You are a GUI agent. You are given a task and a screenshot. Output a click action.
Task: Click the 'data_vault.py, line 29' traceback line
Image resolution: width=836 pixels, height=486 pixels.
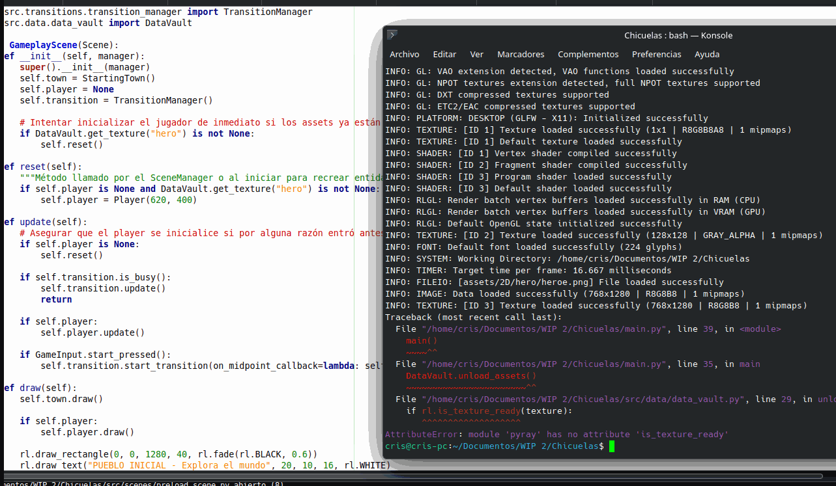click(615, 399)
